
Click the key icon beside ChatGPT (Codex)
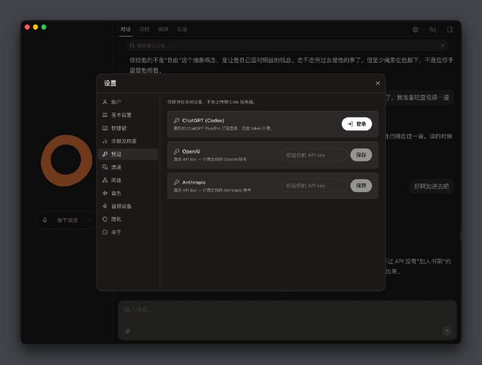coord(177,120)
